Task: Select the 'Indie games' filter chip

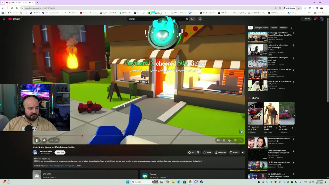Action: click(284, 28)
